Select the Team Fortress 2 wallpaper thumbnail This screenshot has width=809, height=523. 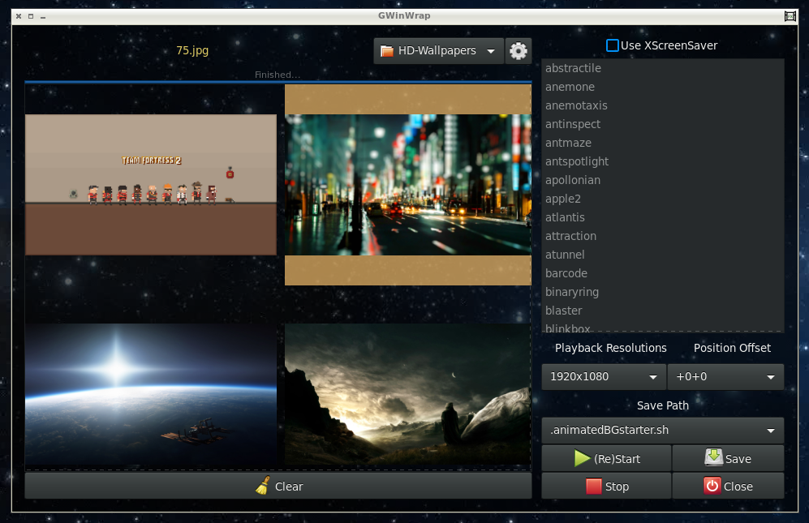[151, 185]
